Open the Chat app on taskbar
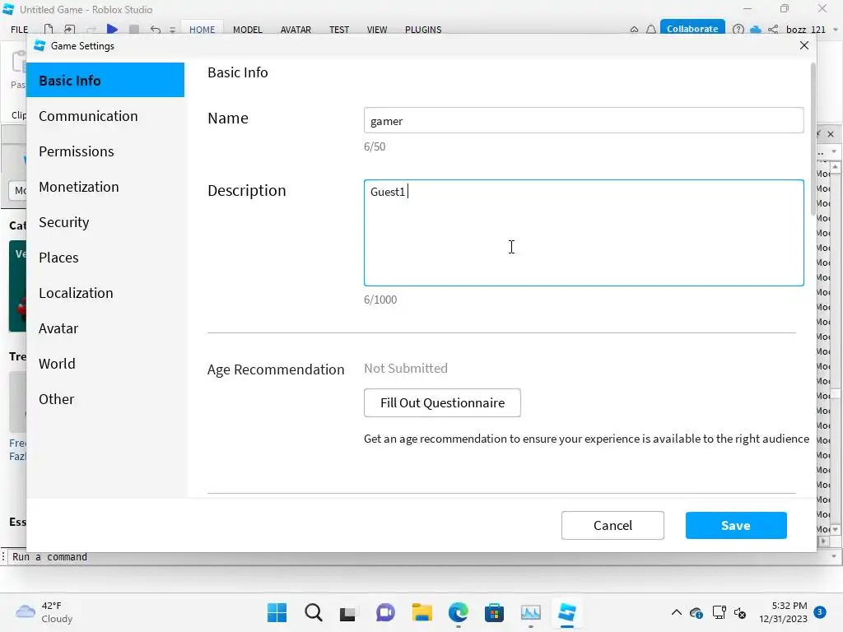Screen dimensions: 843x632 pyautogui.click(x=385, y=612)
